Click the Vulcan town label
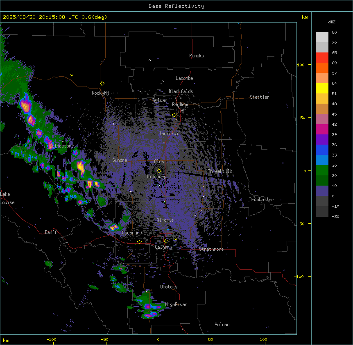 222,325
